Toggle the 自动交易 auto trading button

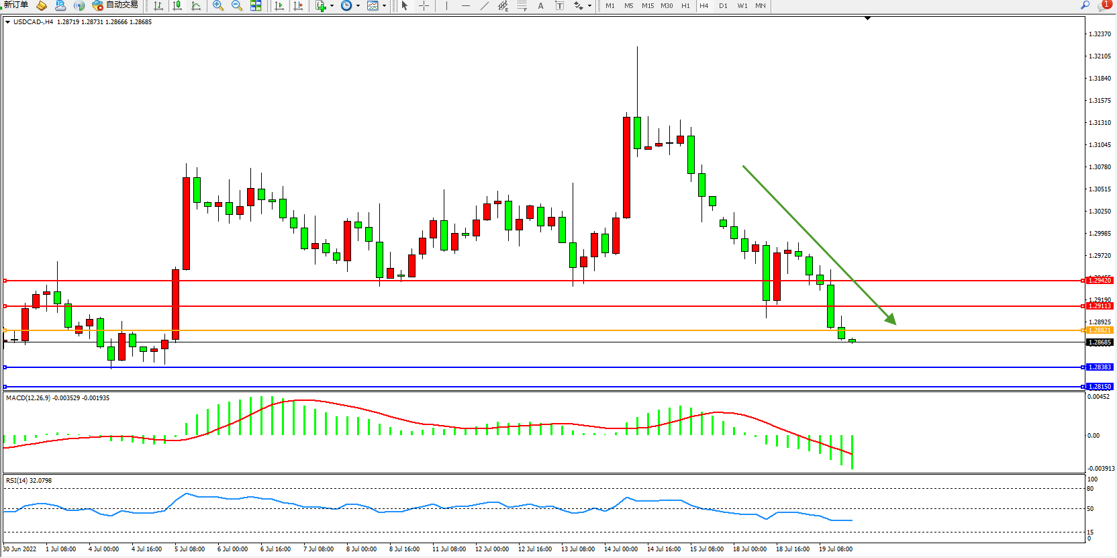[115, 5]
